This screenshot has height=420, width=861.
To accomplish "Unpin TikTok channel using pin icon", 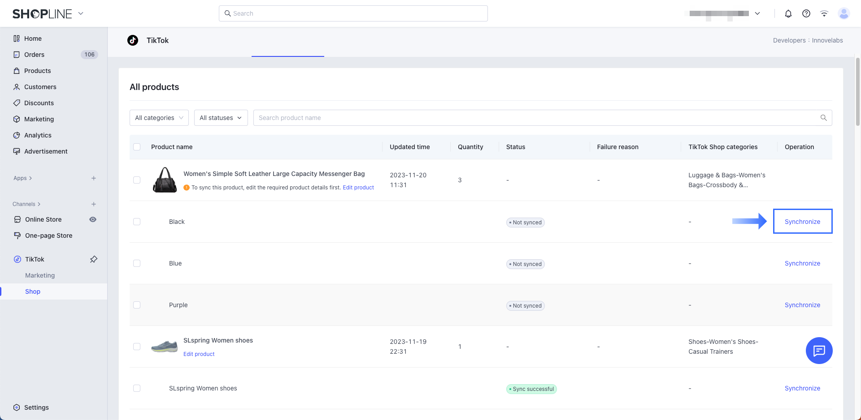I will 93,259.
